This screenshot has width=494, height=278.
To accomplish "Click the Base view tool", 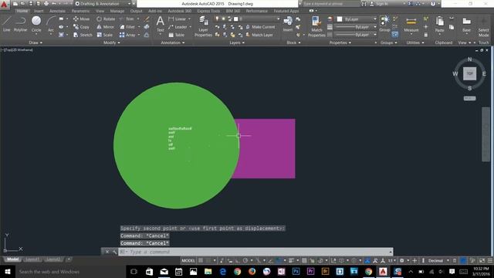I will pos(466,25).
